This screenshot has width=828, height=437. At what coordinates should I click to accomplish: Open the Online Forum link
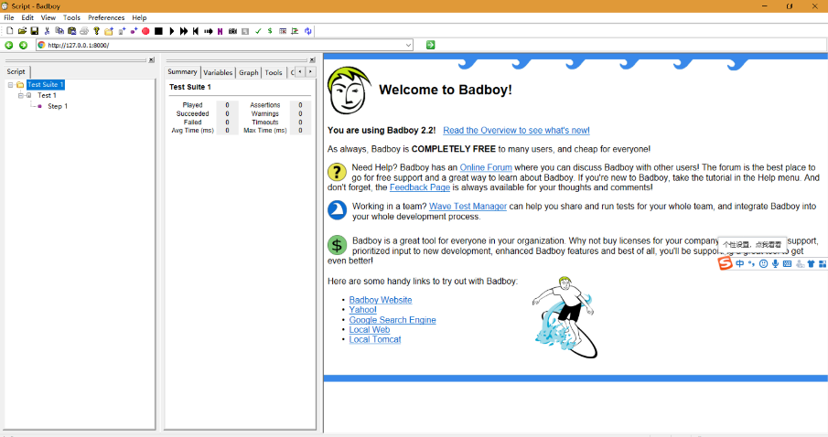click(486, 167)
